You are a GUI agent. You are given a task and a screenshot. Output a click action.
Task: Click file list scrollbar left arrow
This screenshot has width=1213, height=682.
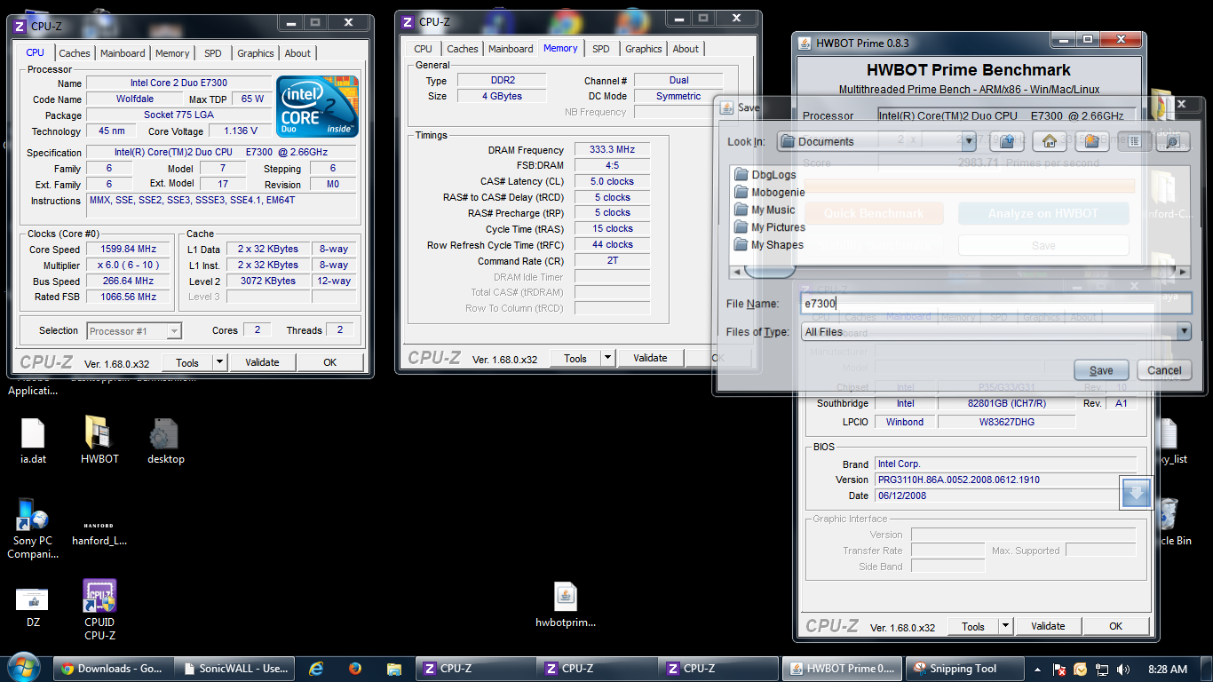tap(735, 272)
